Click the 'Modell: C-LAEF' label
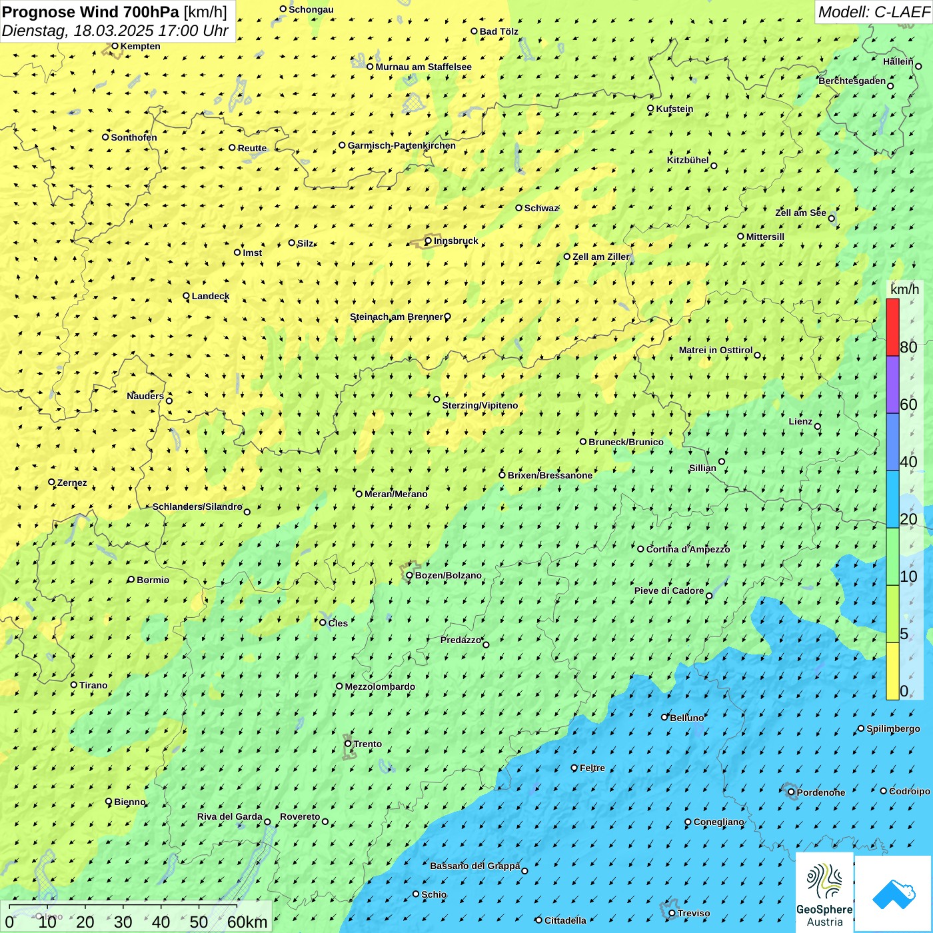Screen dimensions: 933x933 tap(874, 12)
